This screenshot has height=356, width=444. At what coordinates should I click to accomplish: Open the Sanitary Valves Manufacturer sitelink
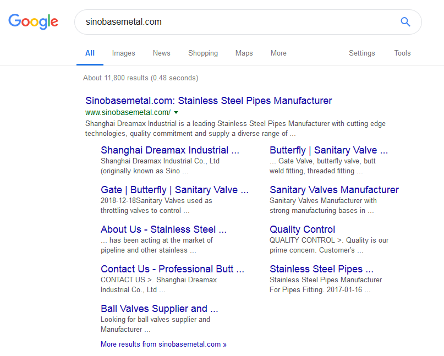coord(334,190)
